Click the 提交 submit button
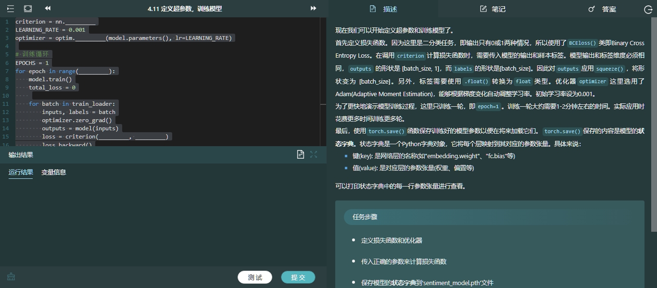657x288 pixels. tap(298, 277)
